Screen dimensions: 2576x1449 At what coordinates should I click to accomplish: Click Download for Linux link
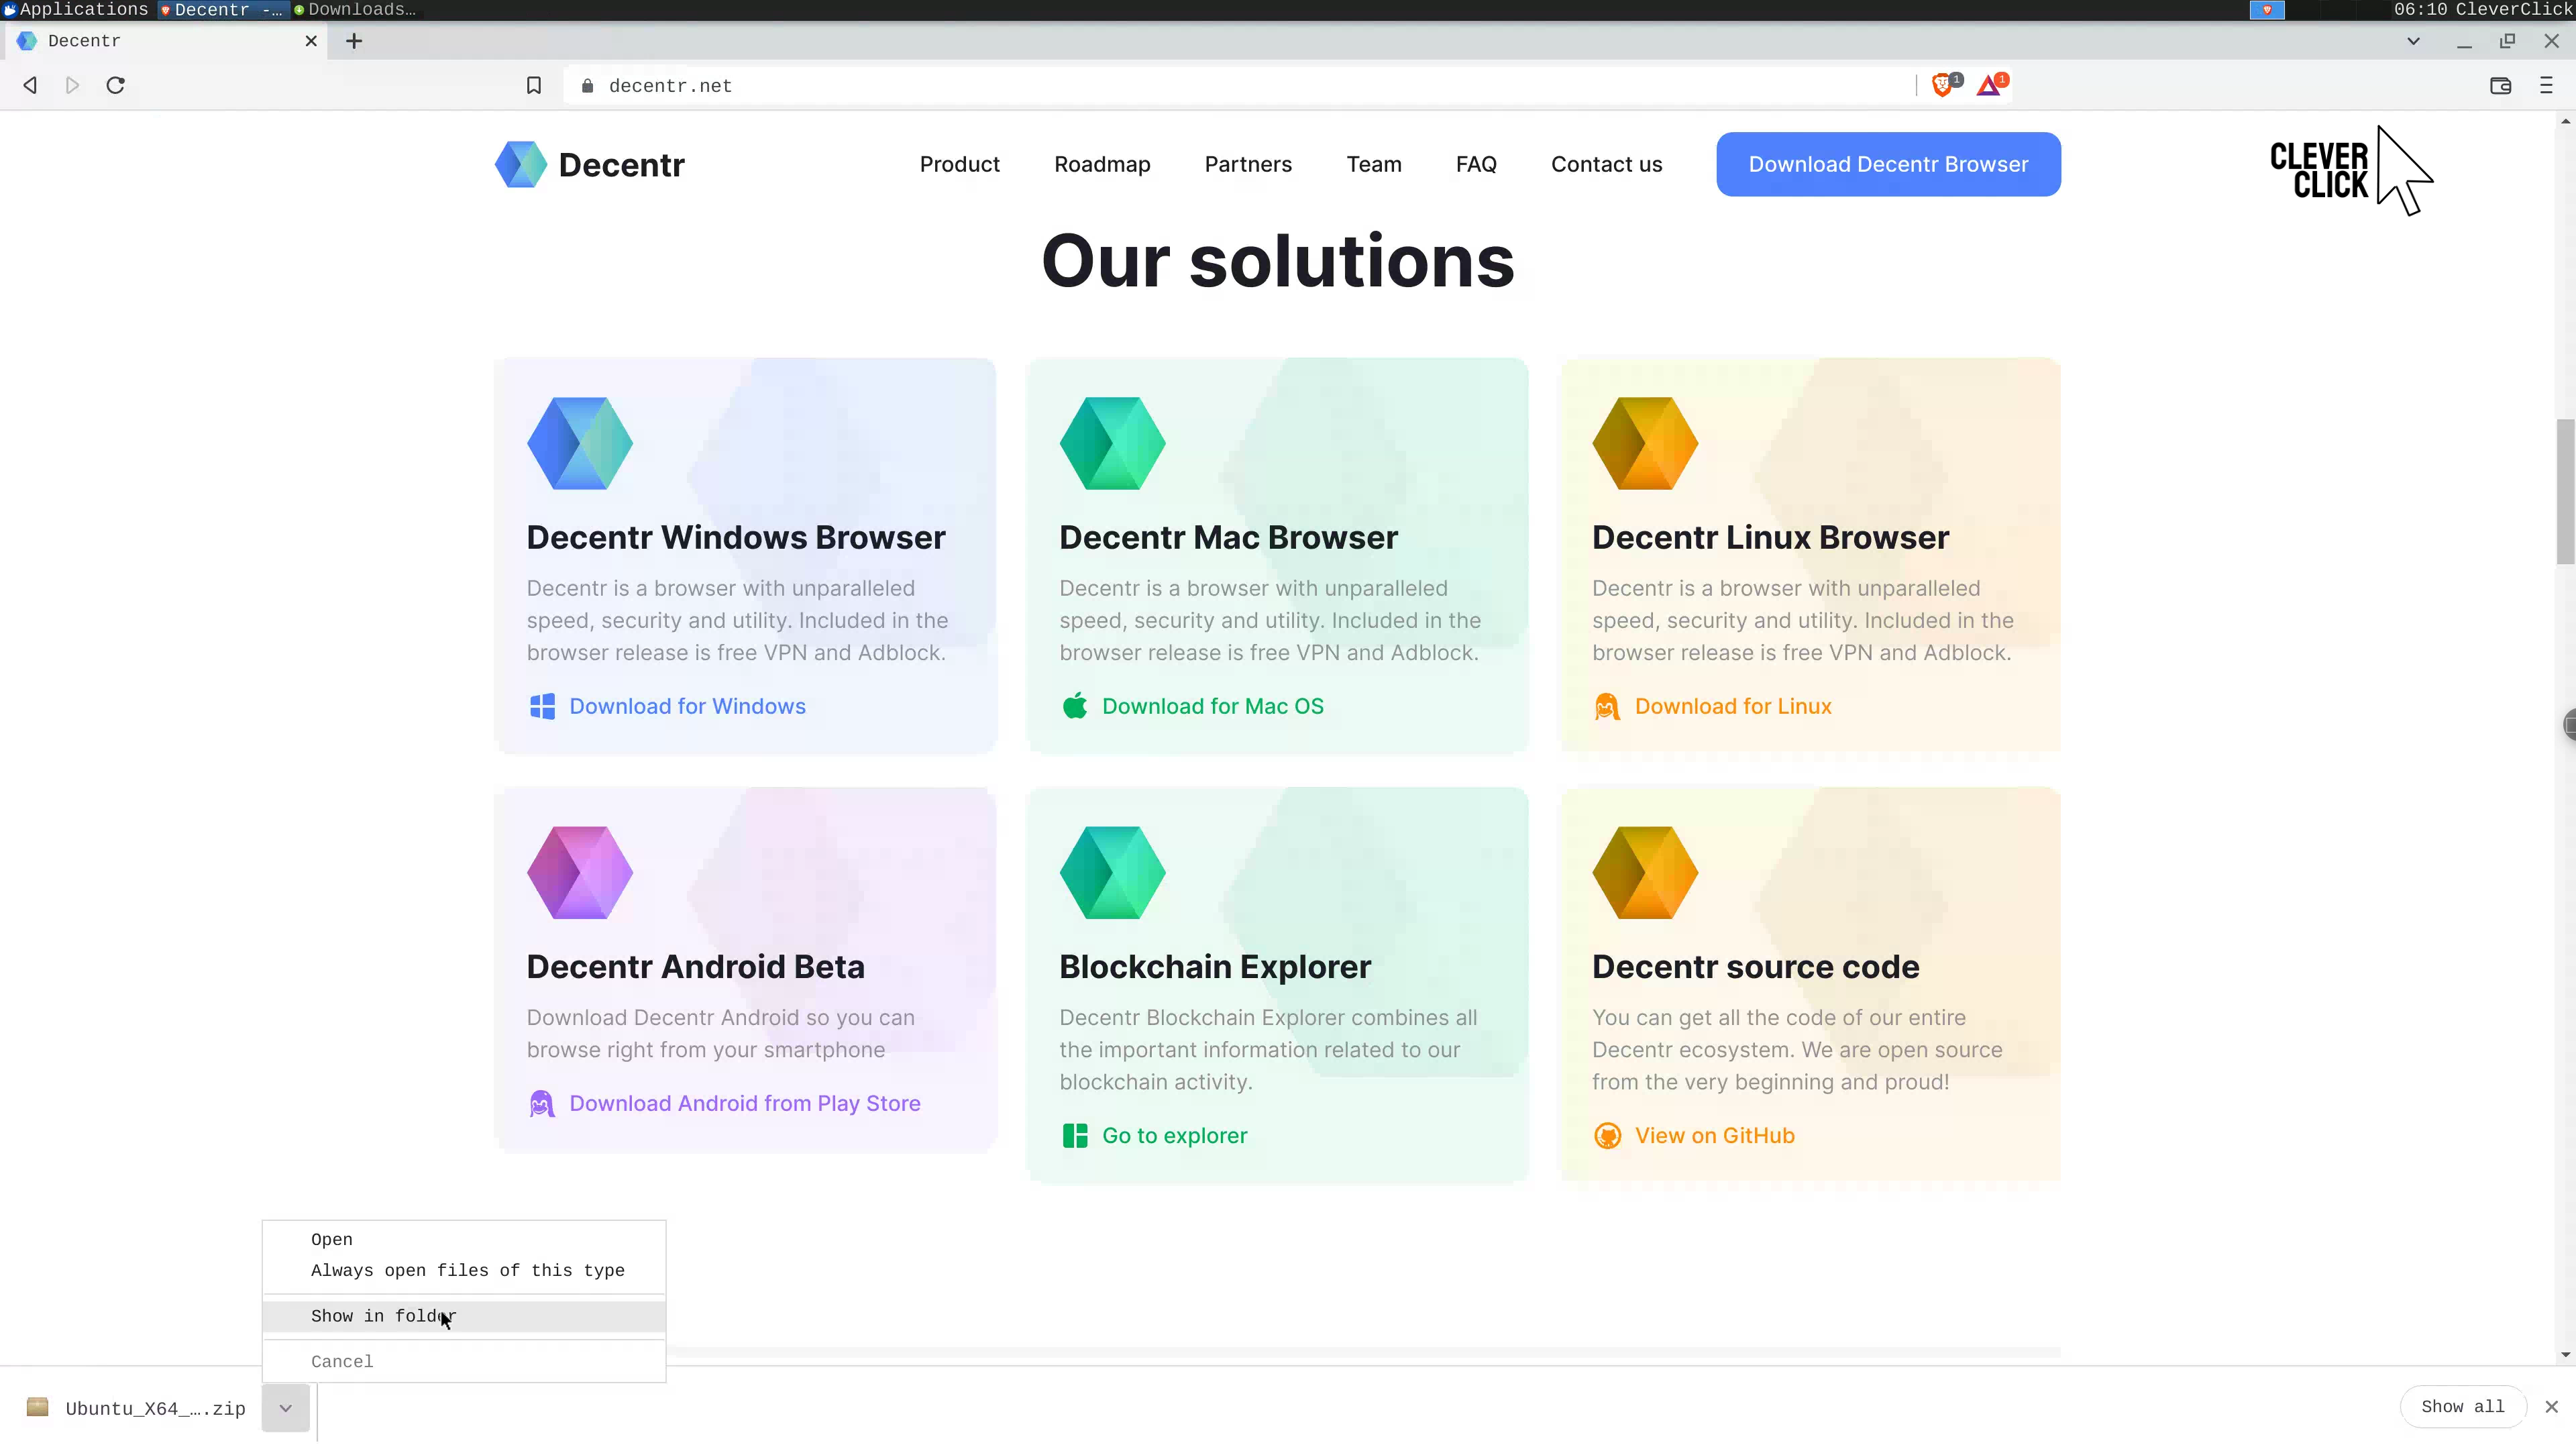click(1732, 706)
